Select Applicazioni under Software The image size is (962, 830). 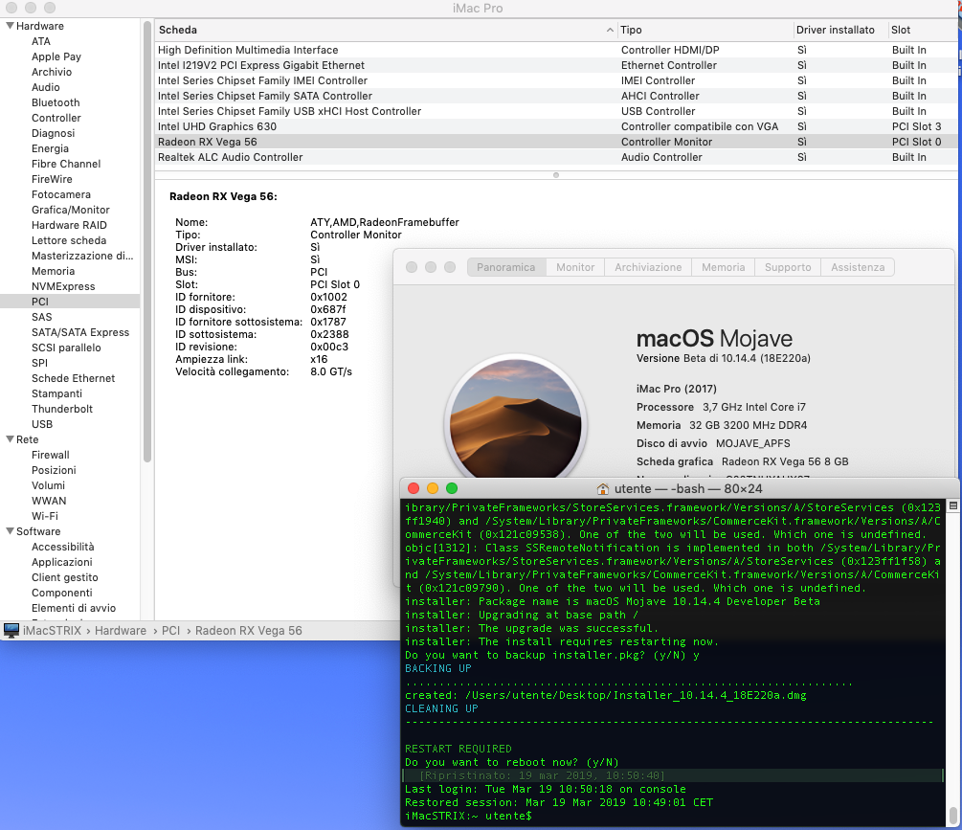[x=62, y=562]
